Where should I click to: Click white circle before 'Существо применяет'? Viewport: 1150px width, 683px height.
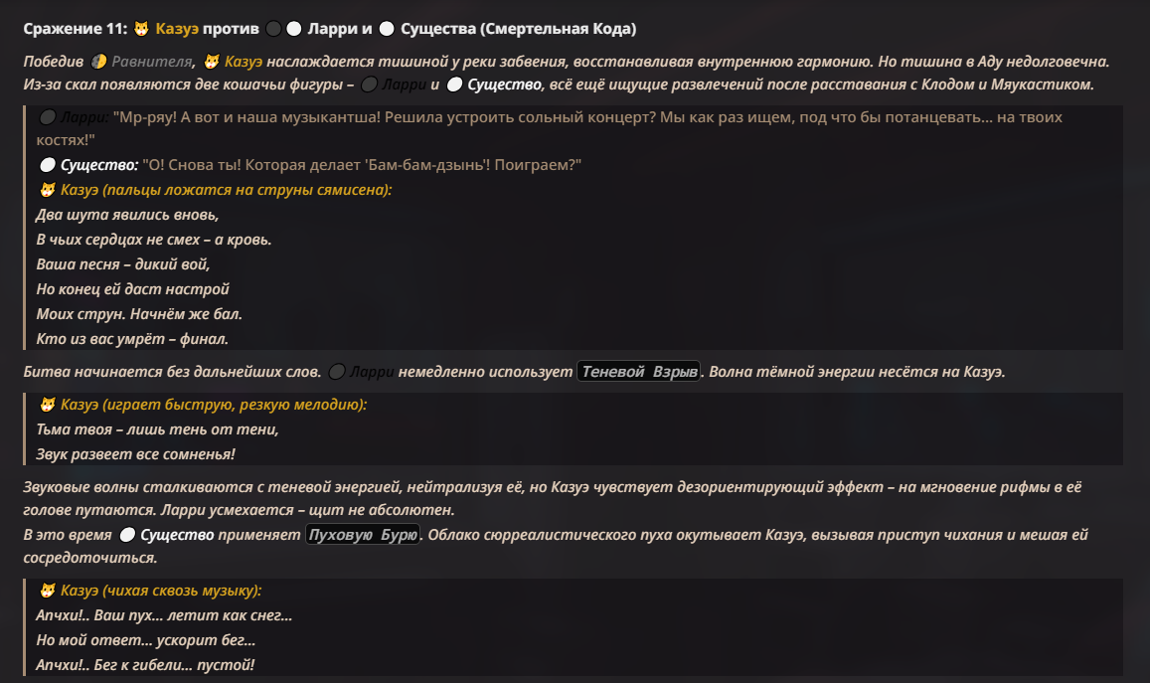127,535
